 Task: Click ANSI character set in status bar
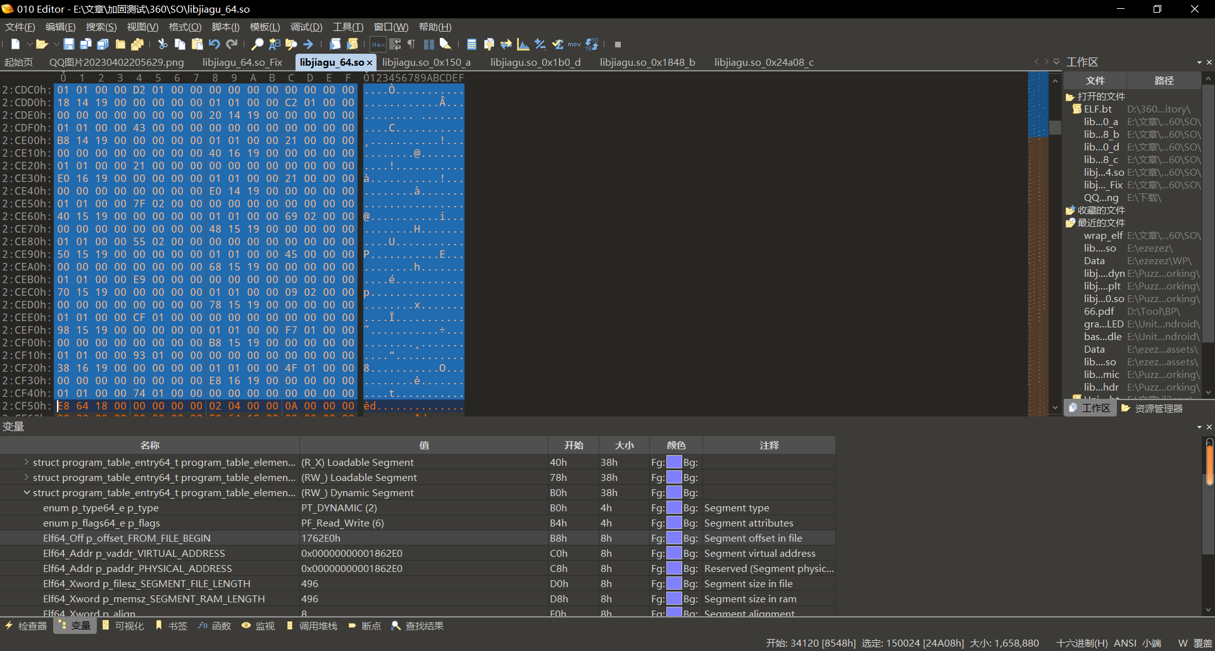pos(1125,643)
